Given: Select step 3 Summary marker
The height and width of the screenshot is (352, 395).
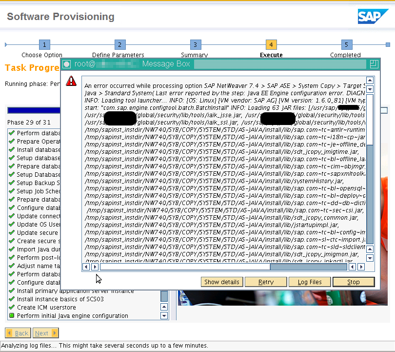Looking at the screenshot, I should tap(196, 45).
